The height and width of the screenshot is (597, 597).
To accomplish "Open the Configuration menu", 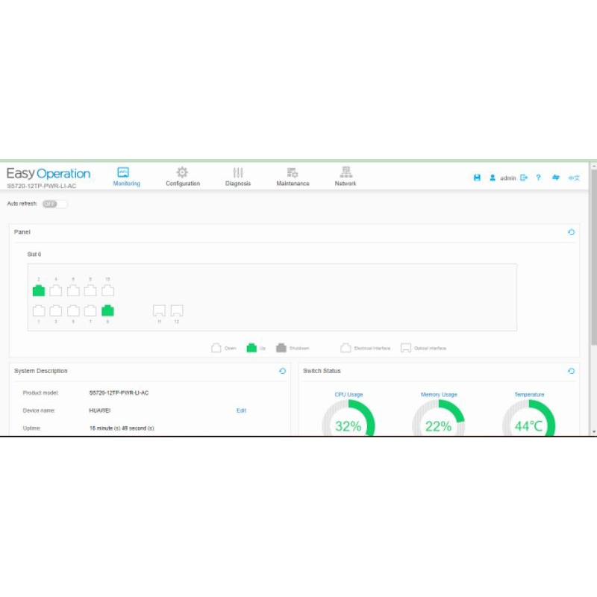I will click(182, 176).
